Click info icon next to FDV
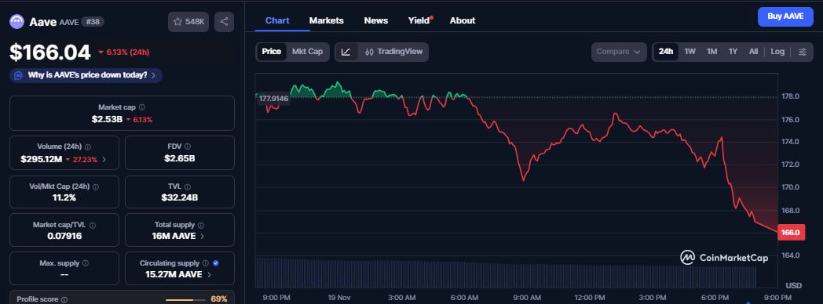The width and height of the screenshot is (823, 304). tap(188, 147)
